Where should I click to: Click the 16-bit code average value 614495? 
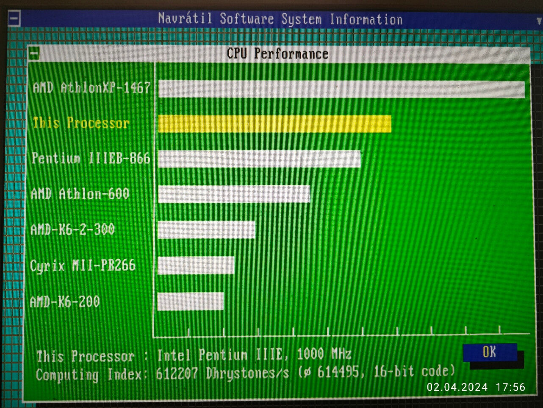click(338, 372)
